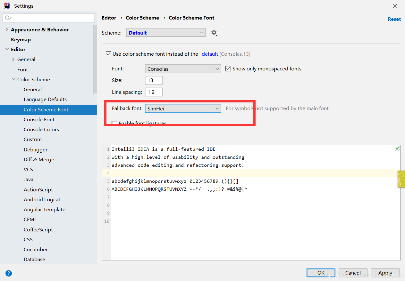The height and width of the screenshot is (281, 405).
Task: Open VCS color scheme page
Action: click(28, 169)
